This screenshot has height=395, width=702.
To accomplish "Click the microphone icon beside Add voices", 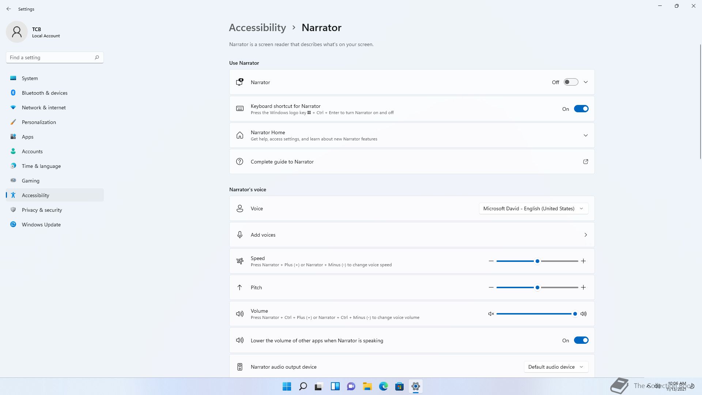I will coord(240,235).
